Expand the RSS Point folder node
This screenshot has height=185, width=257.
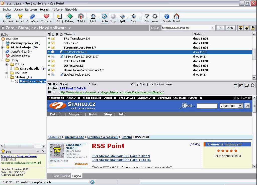[x=7, y=73]
